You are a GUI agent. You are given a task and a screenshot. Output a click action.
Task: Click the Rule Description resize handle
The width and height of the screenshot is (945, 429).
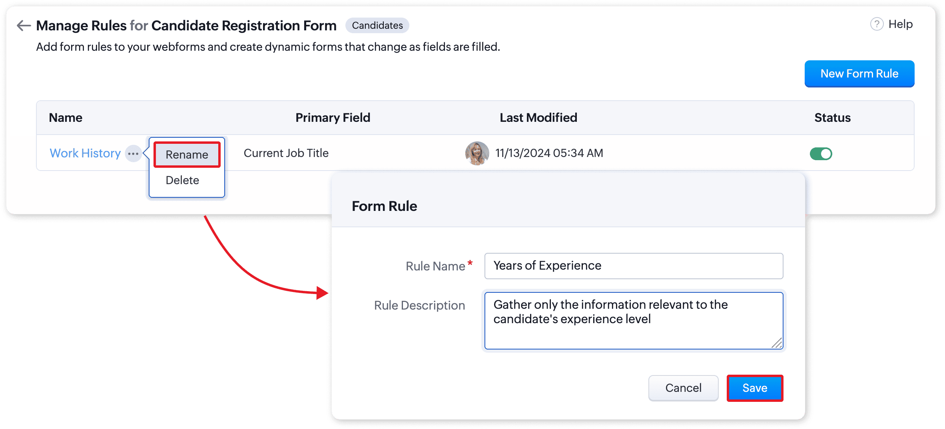pos(777,343)
